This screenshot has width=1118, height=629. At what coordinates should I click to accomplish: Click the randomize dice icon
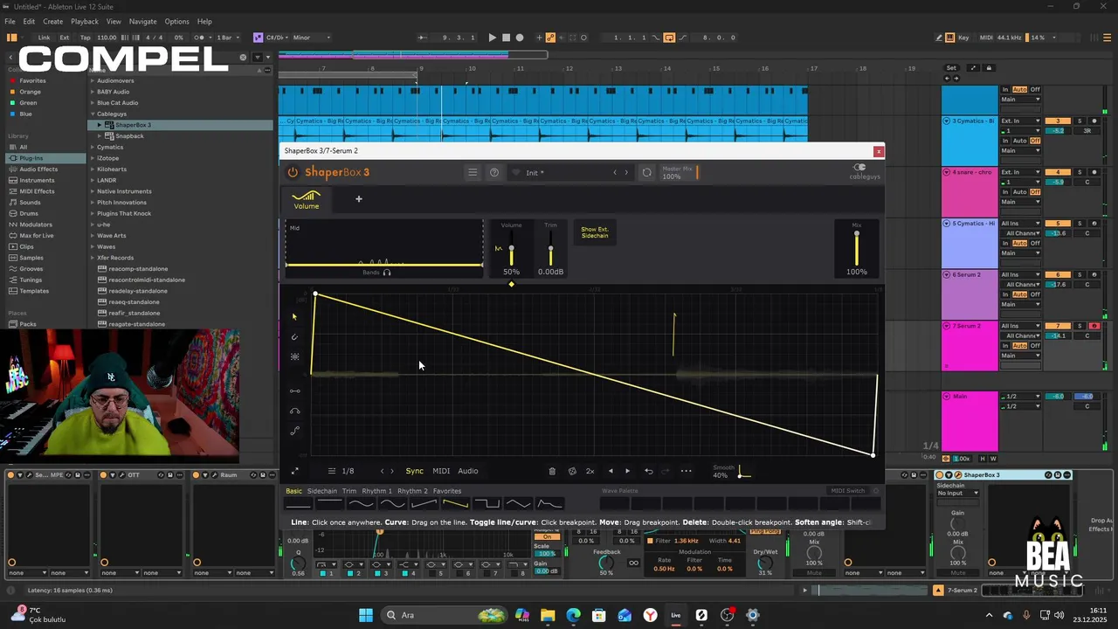tap(572, 471)
